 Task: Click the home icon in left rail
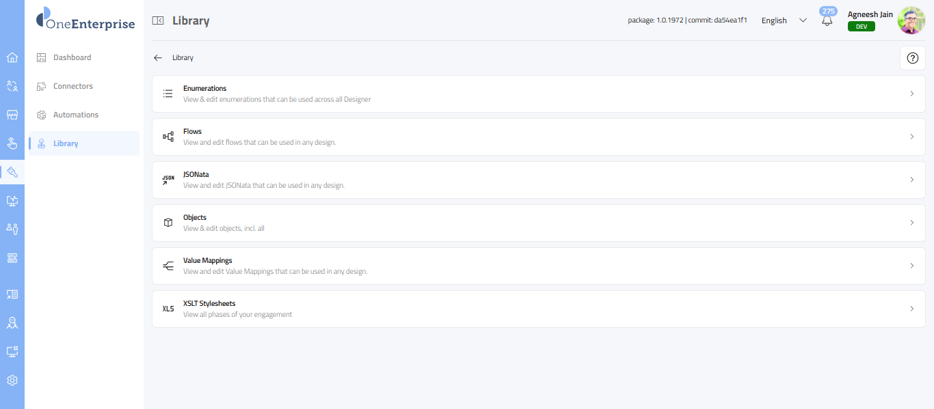[12, 57]
